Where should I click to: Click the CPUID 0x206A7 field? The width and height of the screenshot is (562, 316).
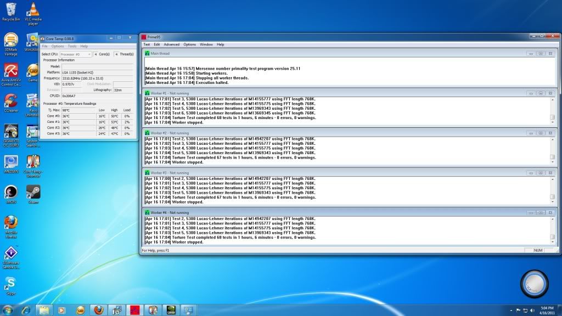point(98,96)
